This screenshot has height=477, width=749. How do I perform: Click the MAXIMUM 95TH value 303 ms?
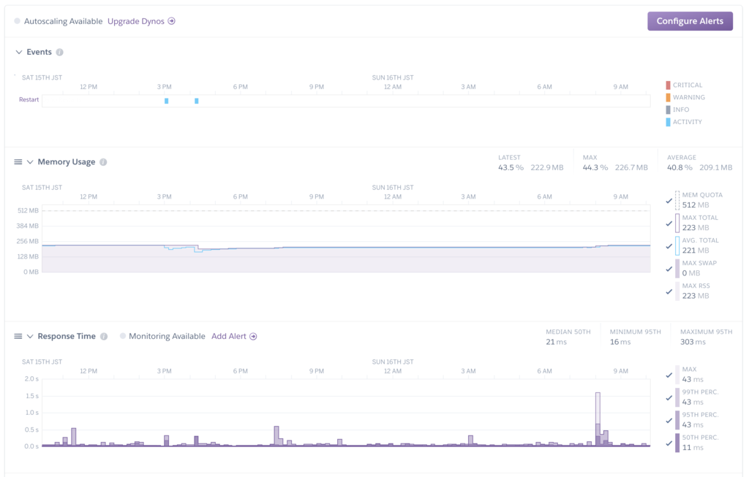[693, 342]
